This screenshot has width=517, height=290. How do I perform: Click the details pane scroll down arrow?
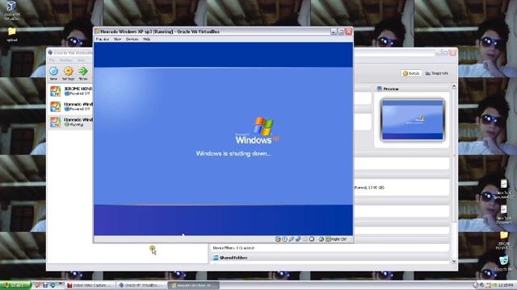454,261
